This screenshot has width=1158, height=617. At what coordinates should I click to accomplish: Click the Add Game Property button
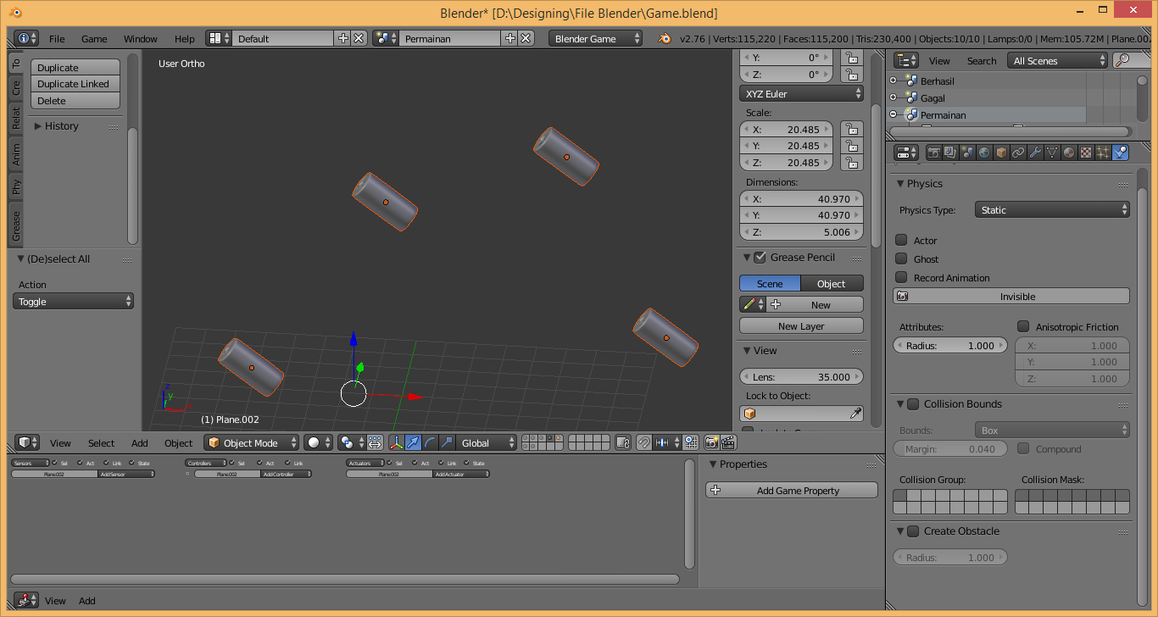[x=791, y=491]
